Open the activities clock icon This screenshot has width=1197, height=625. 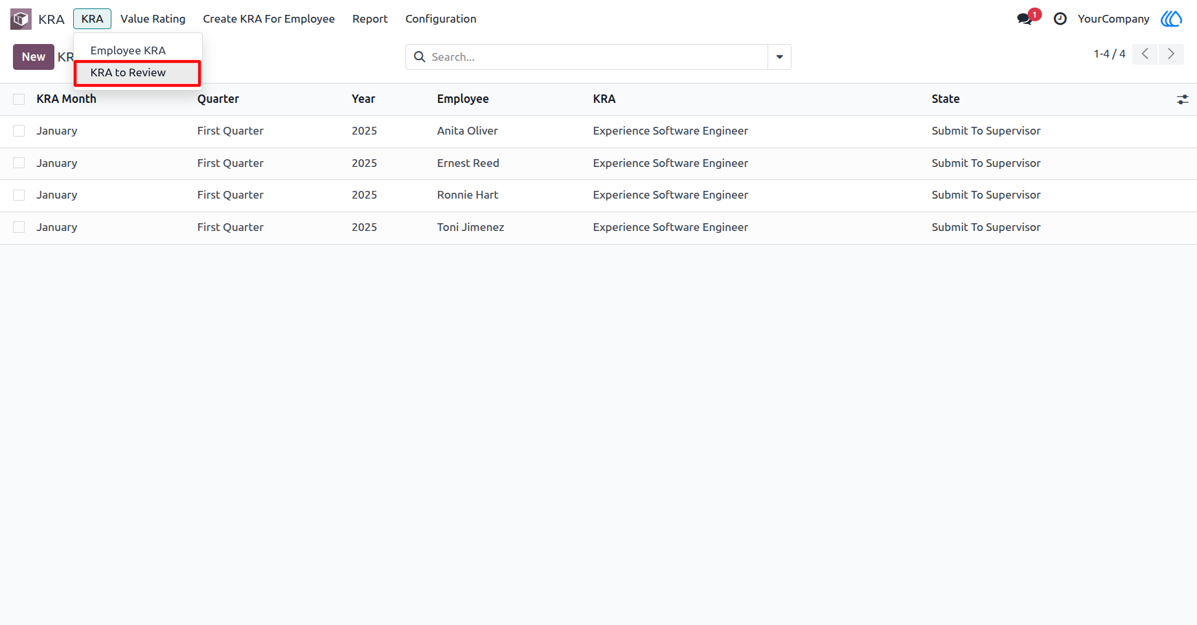[1060, 19]
